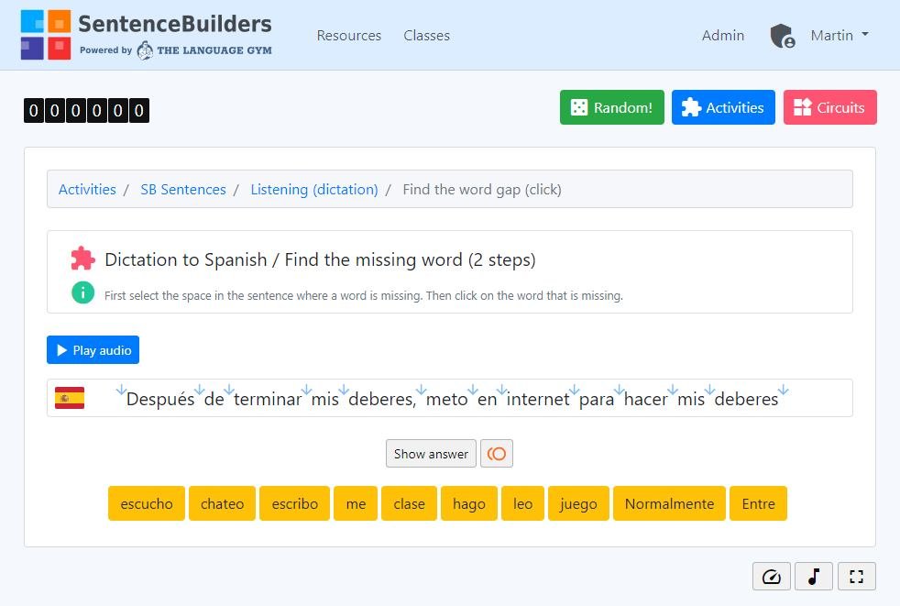Open the blue Activities button
900x606 pixels.
point(723,107)
